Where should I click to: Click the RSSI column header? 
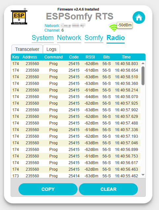click(90, 57)
